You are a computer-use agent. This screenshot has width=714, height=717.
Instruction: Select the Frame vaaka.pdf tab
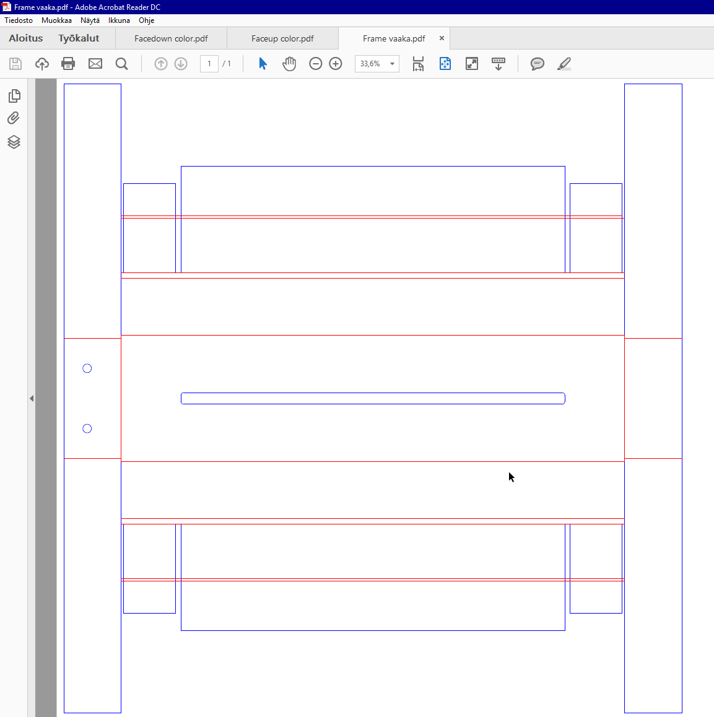pyautogui.click(x=394, y=38)
